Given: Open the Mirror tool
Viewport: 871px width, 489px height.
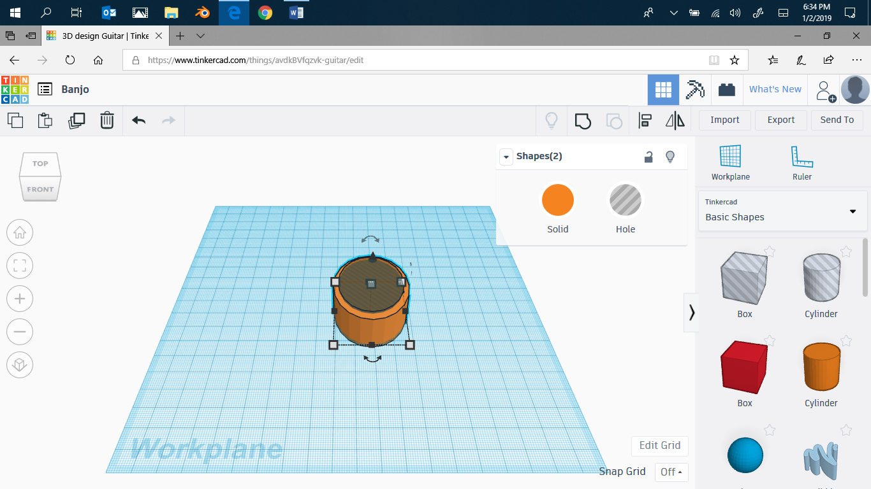Looking at the screenshot, I should tap(675, 120).
